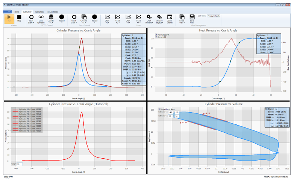Click the Estimate γc end field showing -20
The image size is (294, 179).
click(x=177, y=112)
